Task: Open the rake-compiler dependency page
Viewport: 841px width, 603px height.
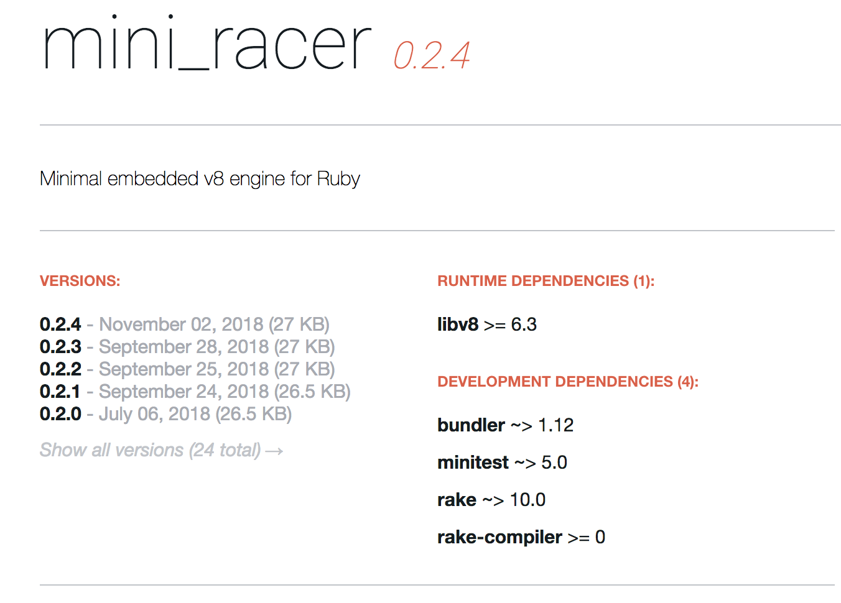Action: pos(497,536)
